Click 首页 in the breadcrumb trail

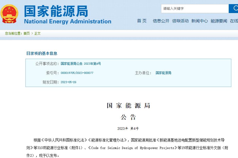coord(27,33)
